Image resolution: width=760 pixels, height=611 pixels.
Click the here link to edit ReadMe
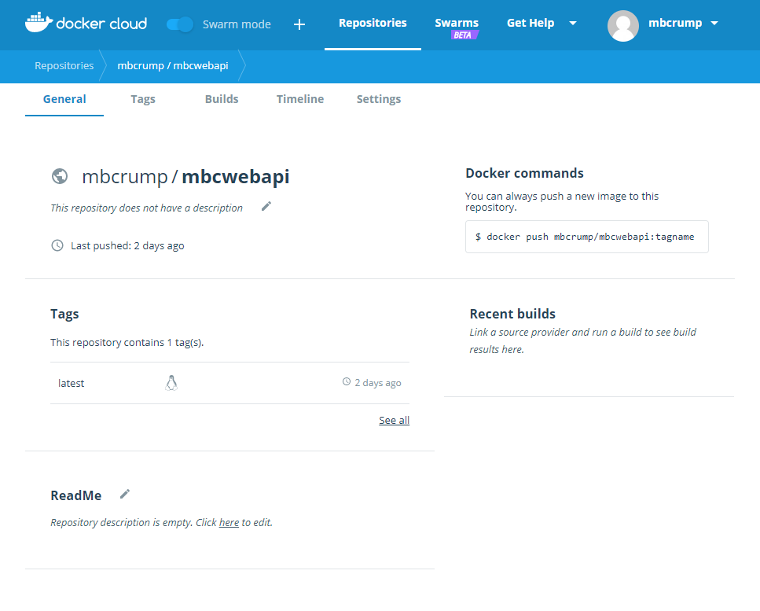click(229, 523)
